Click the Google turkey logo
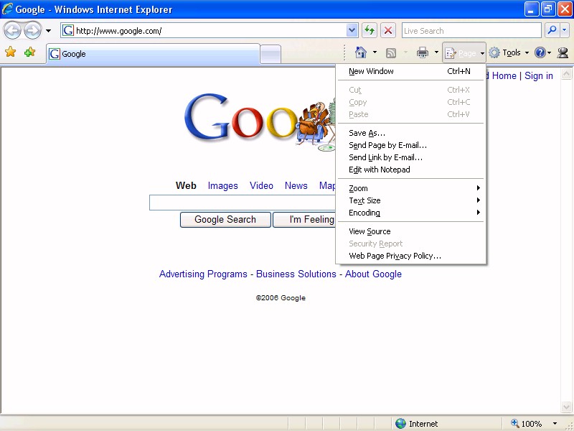Screen dimensions: 574x431 point(260,122)
